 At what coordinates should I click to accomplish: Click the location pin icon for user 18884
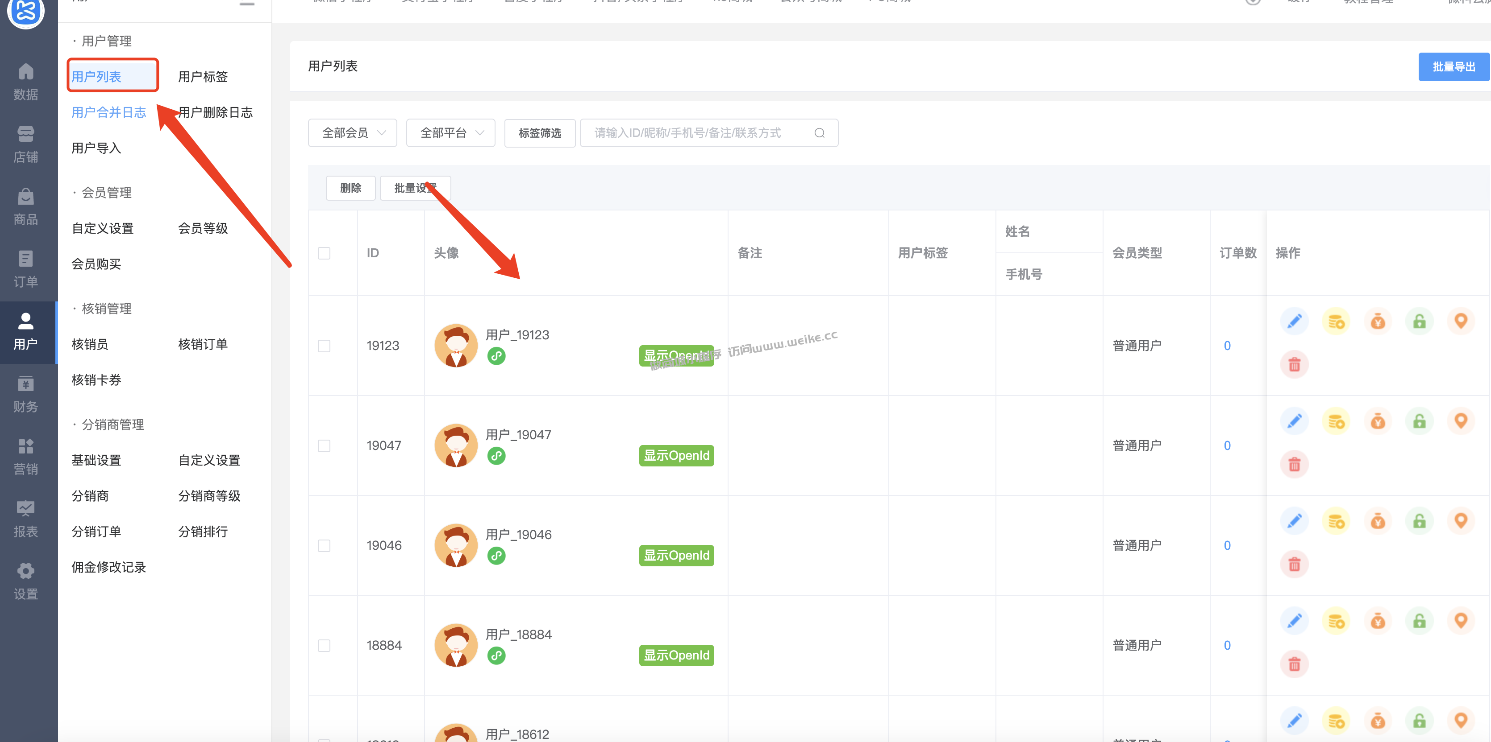(1460, 621)
